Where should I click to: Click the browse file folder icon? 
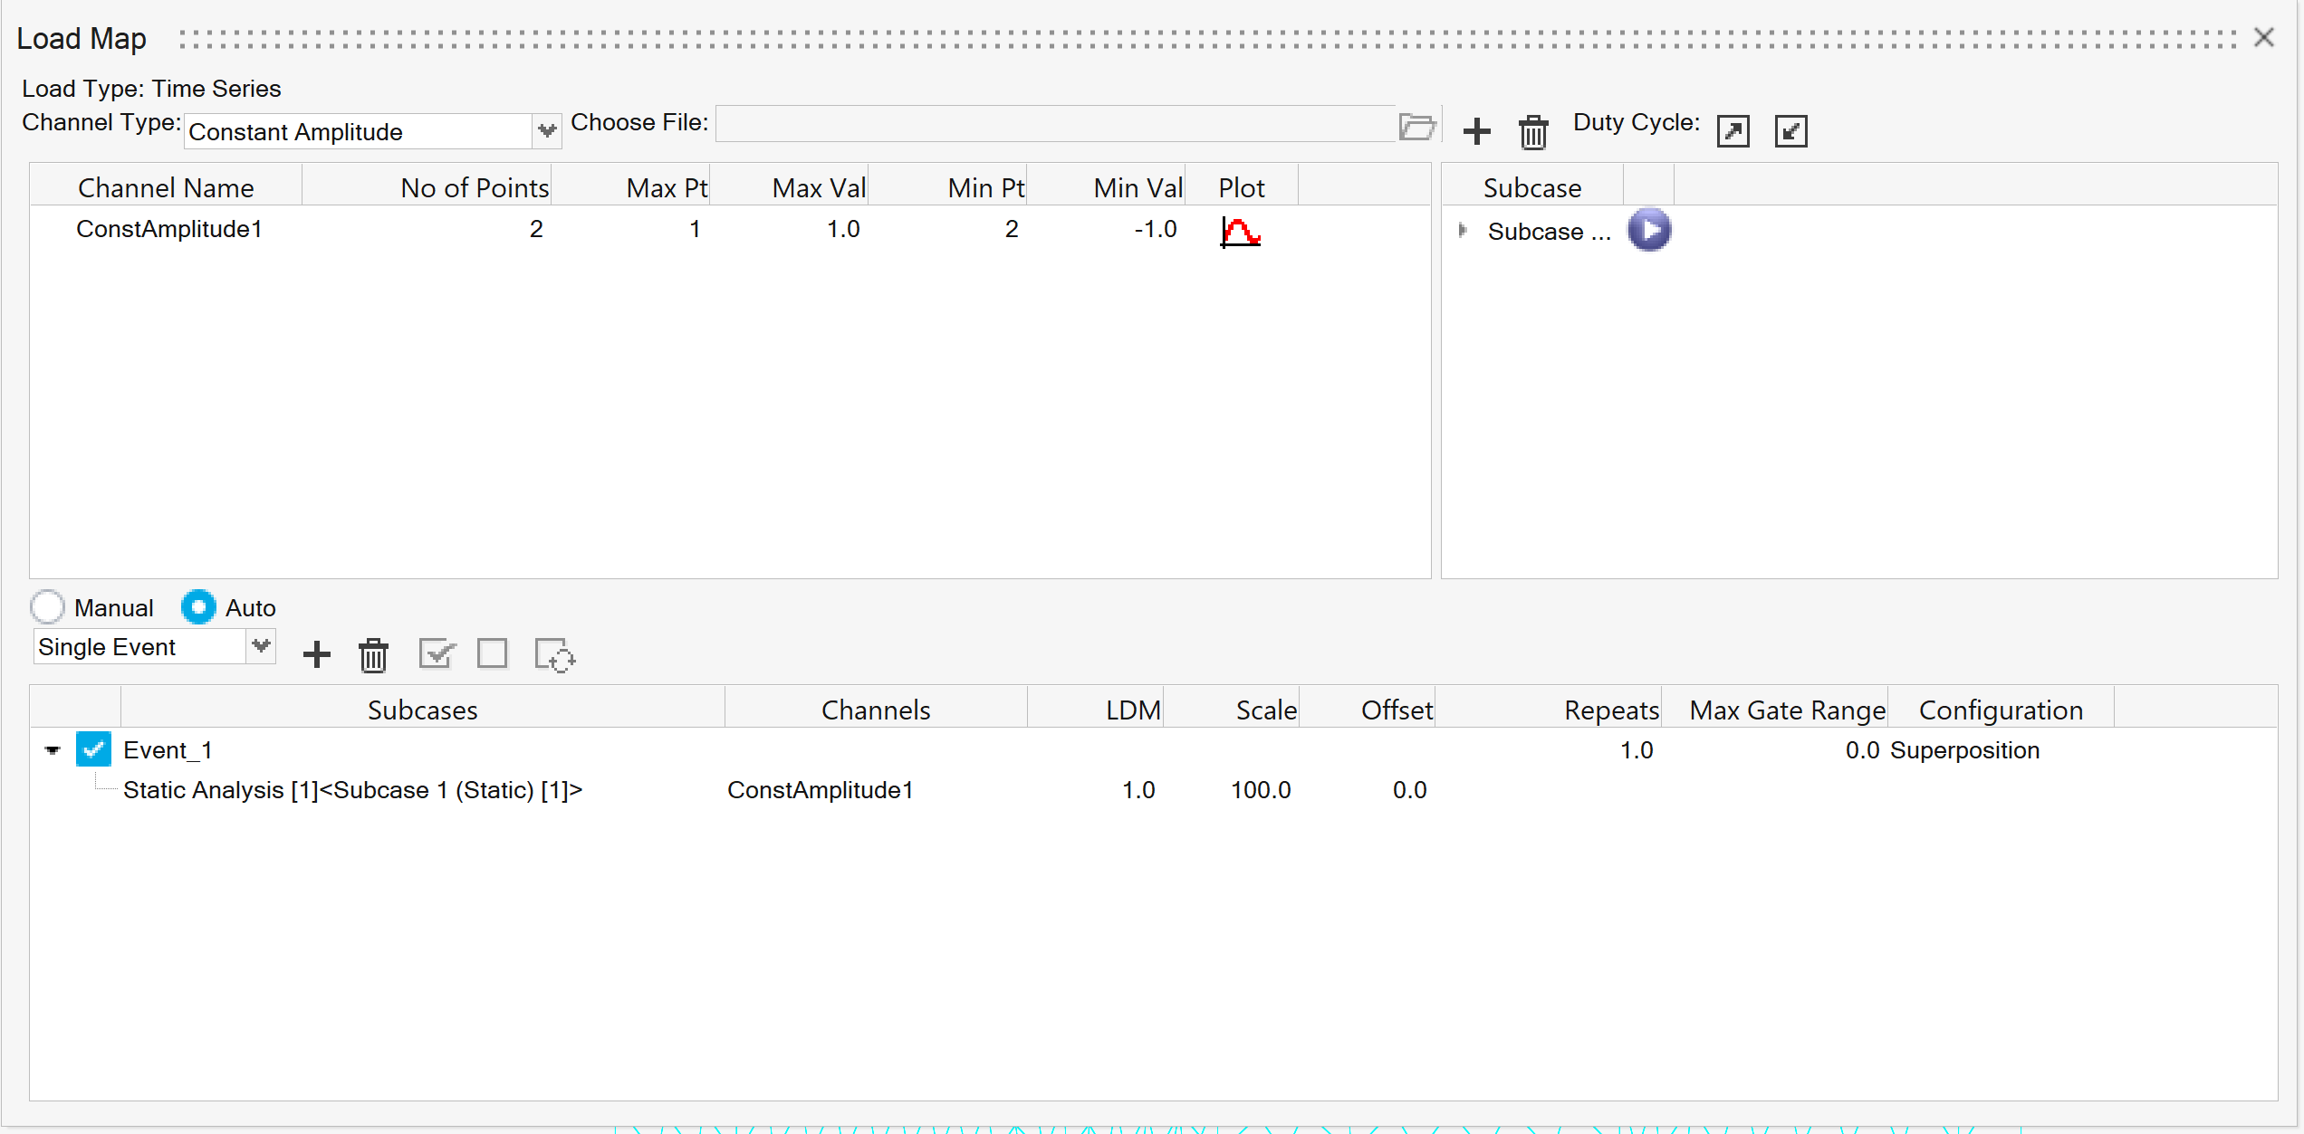(1416, 127)
